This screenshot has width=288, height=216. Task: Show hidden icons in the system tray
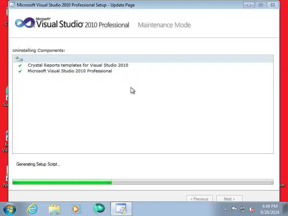tap(226, 209)
